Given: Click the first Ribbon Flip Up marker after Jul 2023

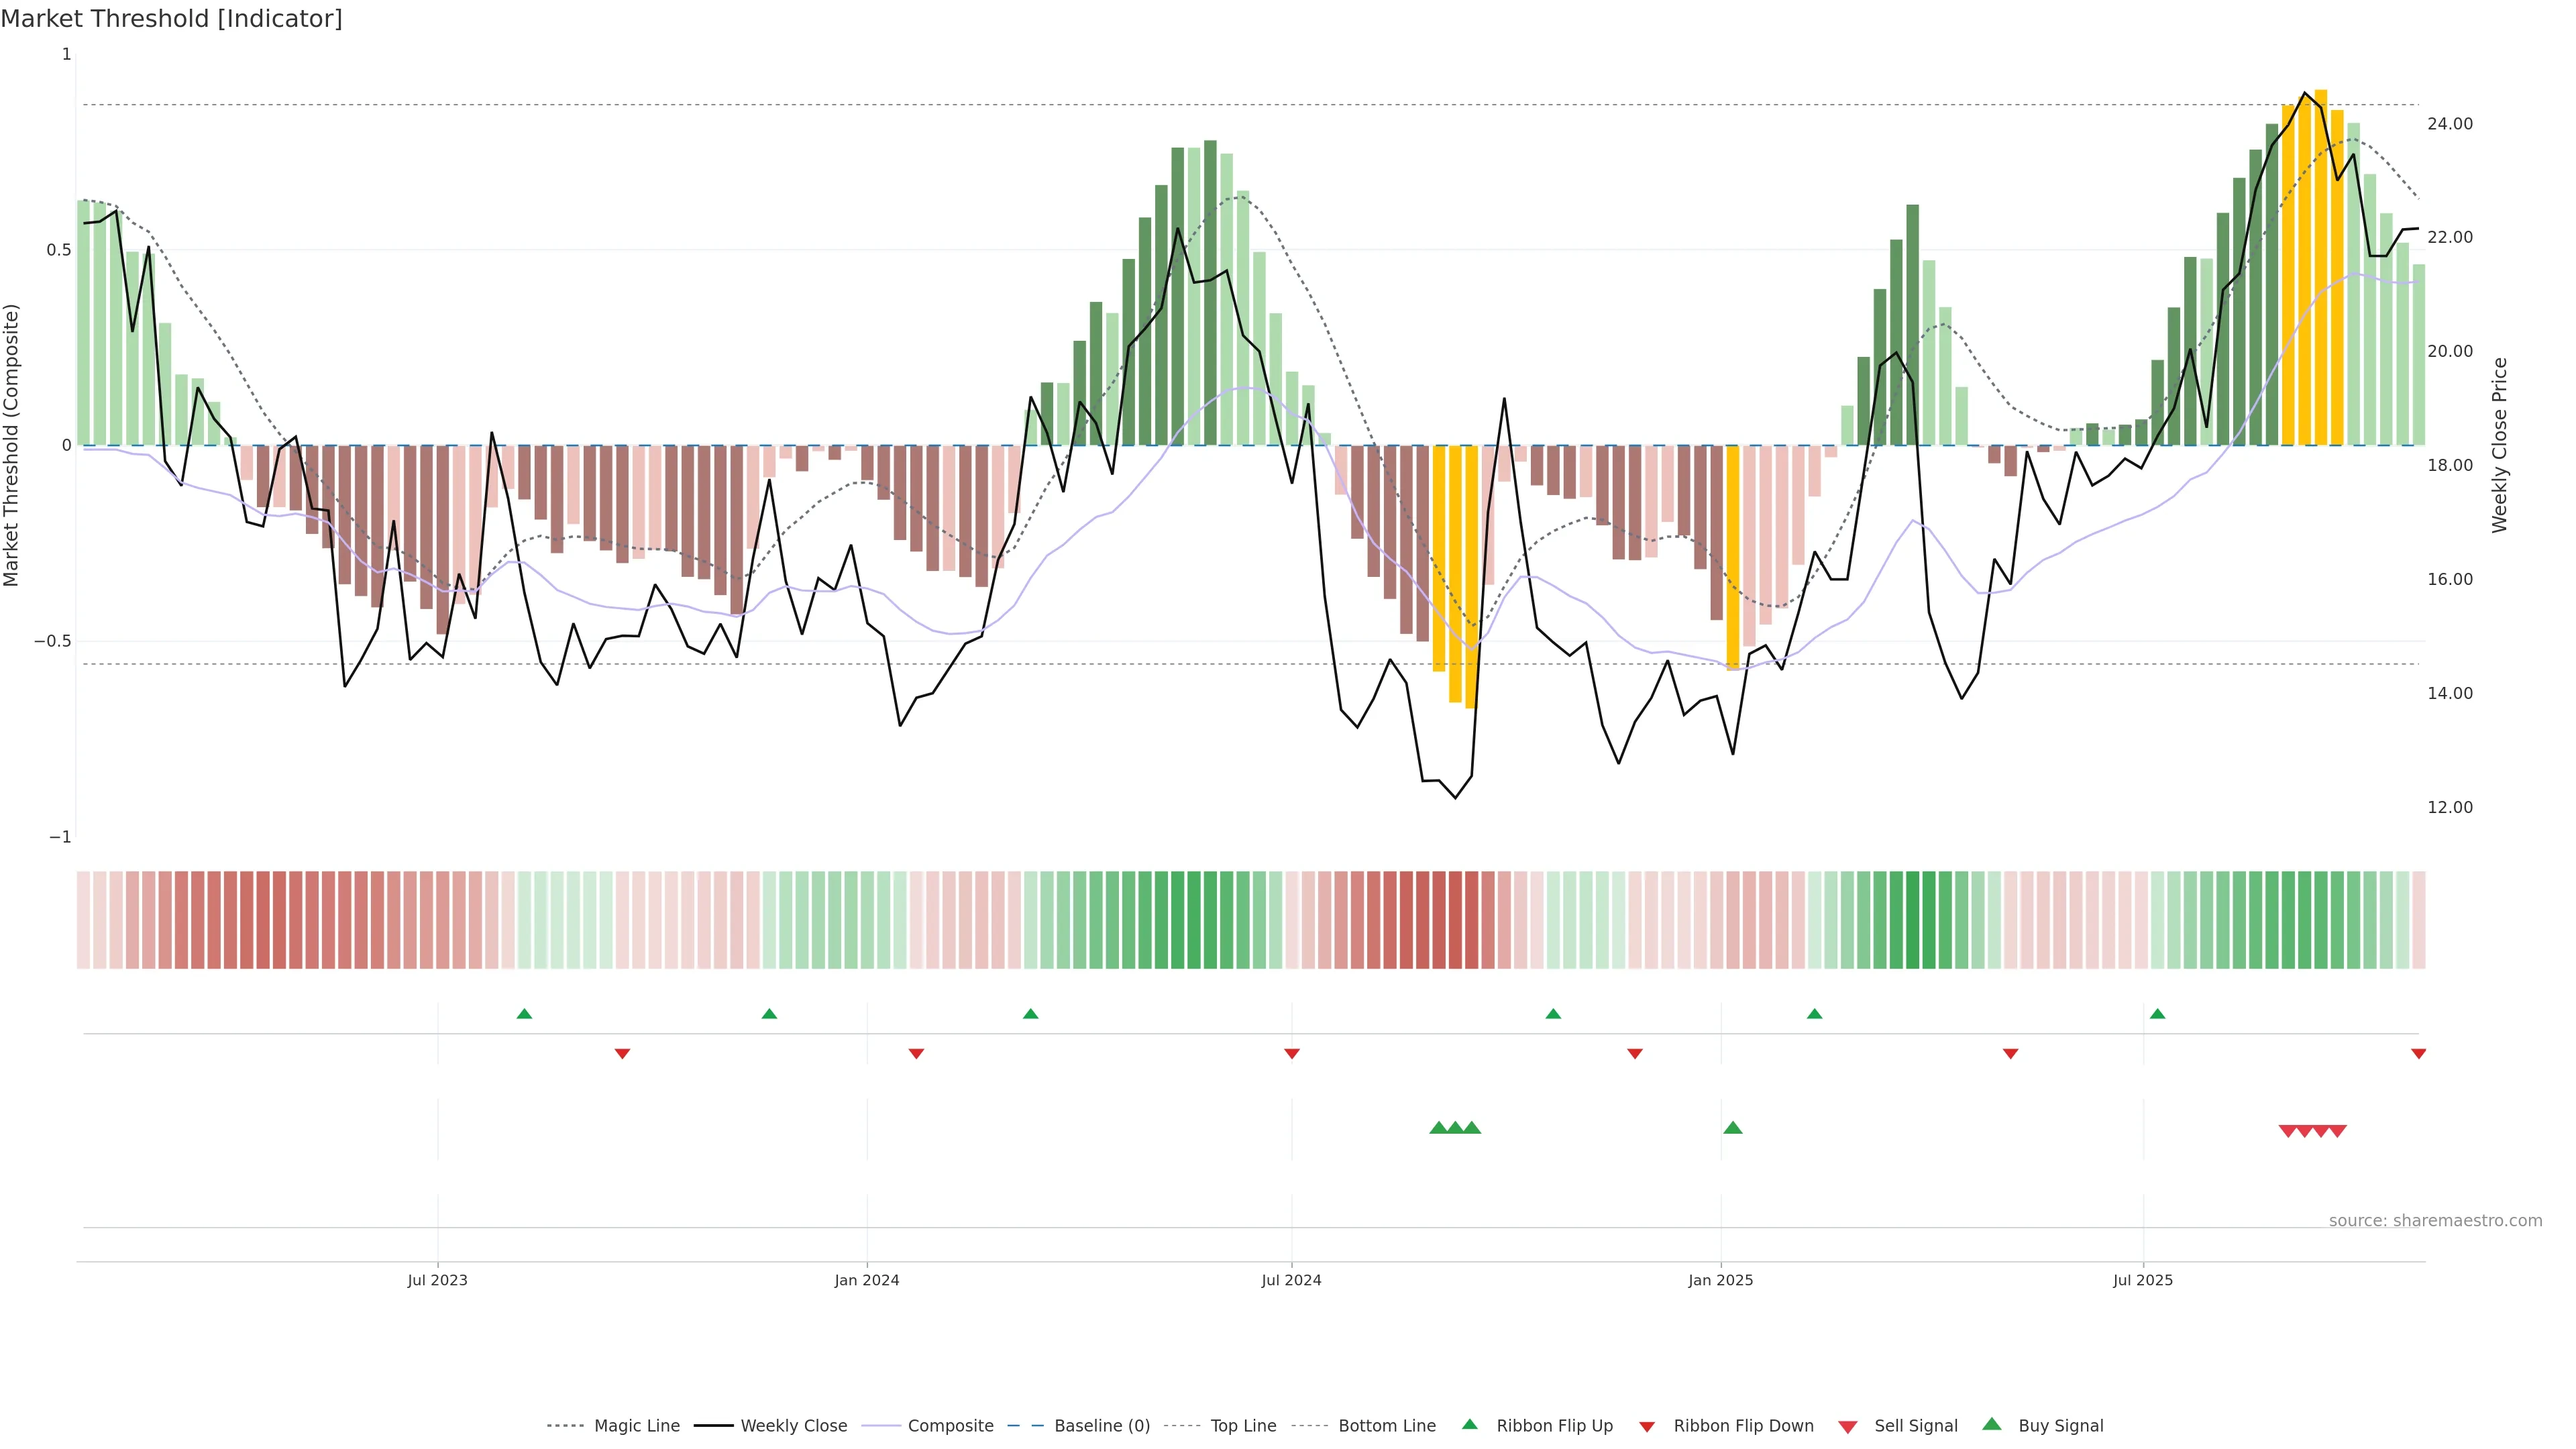Looking at the screenshot, I should 524,1014.
